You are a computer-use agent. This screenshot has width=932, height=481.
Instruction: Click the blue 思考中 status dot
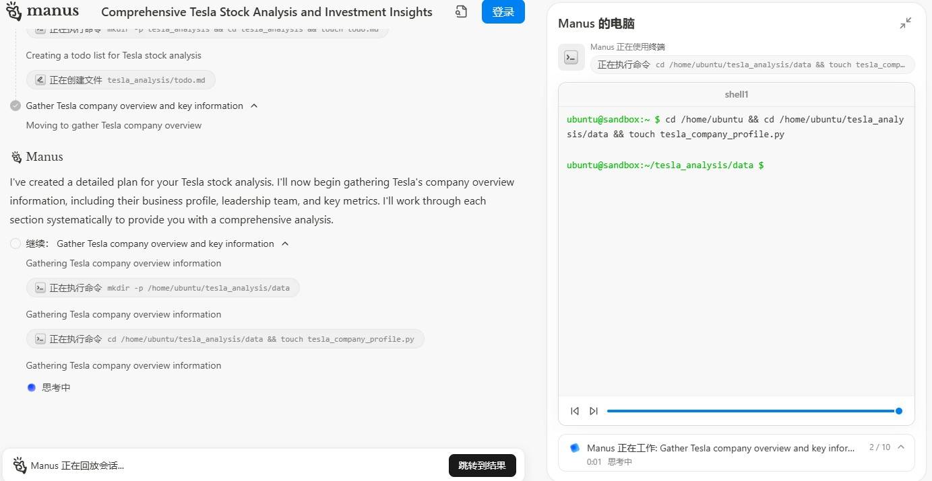31,387
